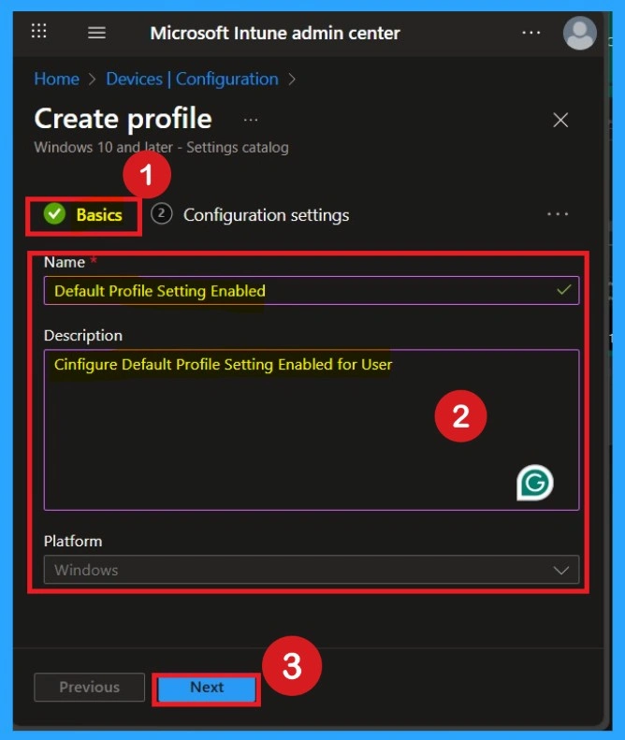Click the breadcrumb chevron after Configuration
This screenshot has height=740, width=625.
[x=292, y=80]
